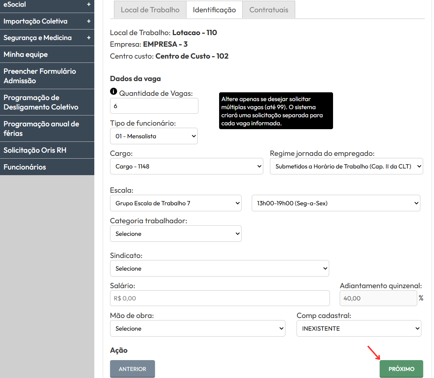Viewport: 434px width, 378px height.
Task: Open Solicitação Oris RH menu item
Action: 47,150
